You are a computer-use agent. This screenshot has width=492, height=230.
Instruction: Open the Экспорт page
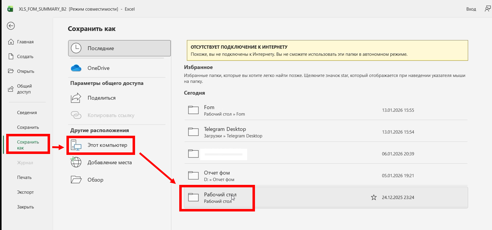coord(25,192)
